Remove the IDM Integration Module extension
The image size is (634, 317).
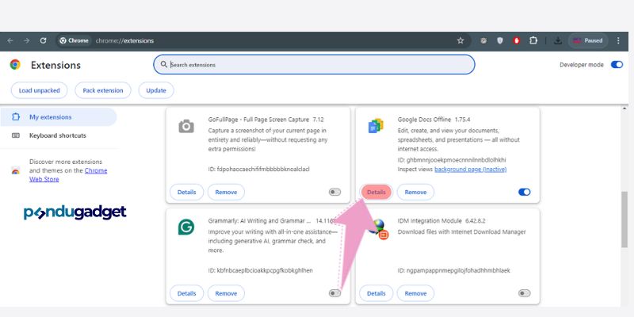[x=415, y=293]
